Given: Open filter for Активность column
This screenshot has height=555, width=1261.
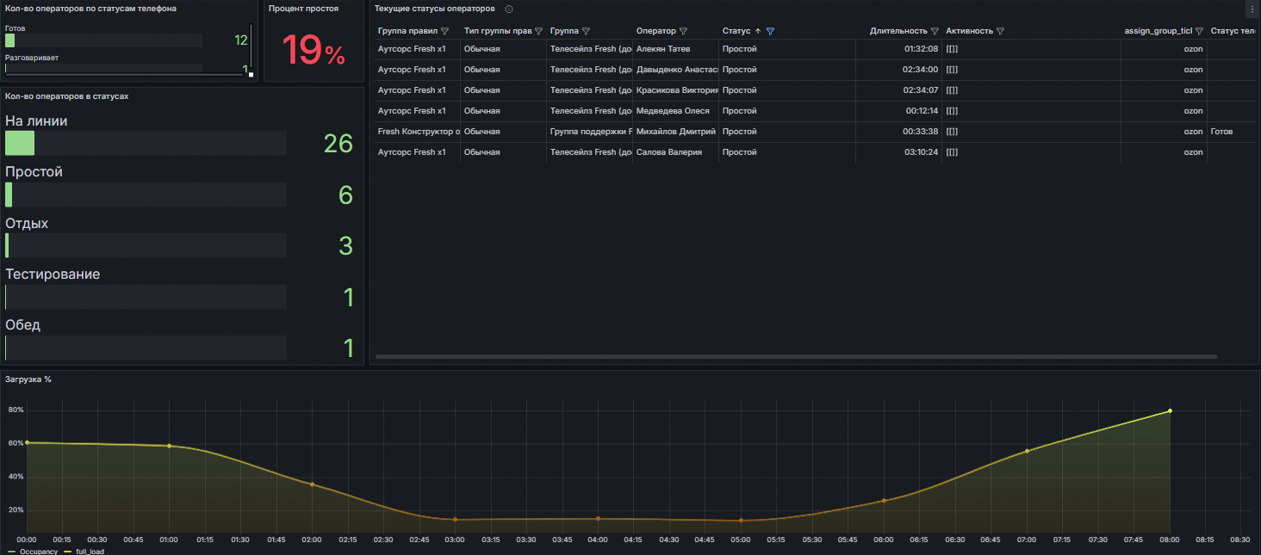Looking at the screenshot, I should point(1000,31).
